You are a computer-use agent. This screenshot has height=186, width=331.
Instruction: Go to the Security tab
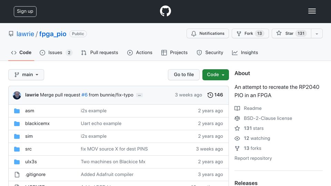210,52
